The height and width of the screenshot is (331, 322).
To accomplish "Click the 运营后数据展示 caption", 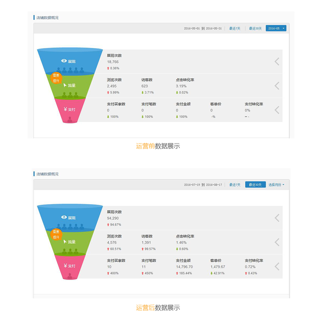I will 158,308.
